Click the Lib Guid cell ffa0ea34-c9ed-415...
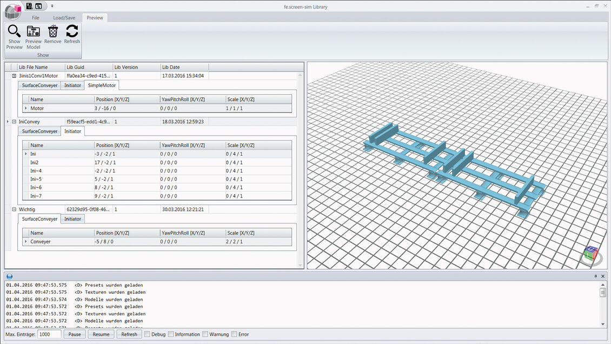611x344 pixels. pyautogui.click(x=89, y=76)
